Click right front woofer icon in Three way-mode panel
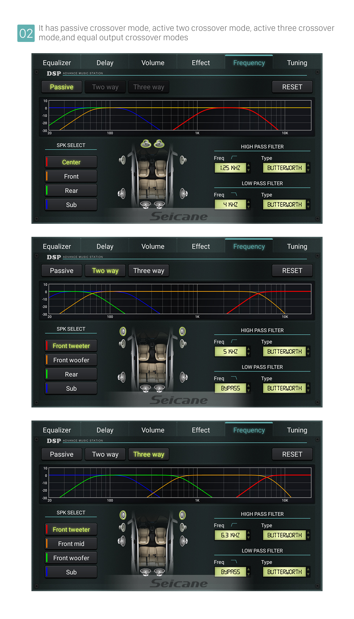The width and height of the screenshot is (354, 619). click(184, 541)
